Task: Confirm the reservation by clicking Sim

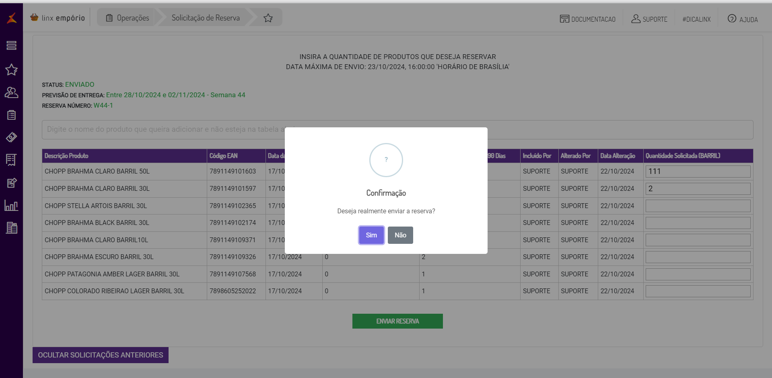Action: (x=371, y=235)
